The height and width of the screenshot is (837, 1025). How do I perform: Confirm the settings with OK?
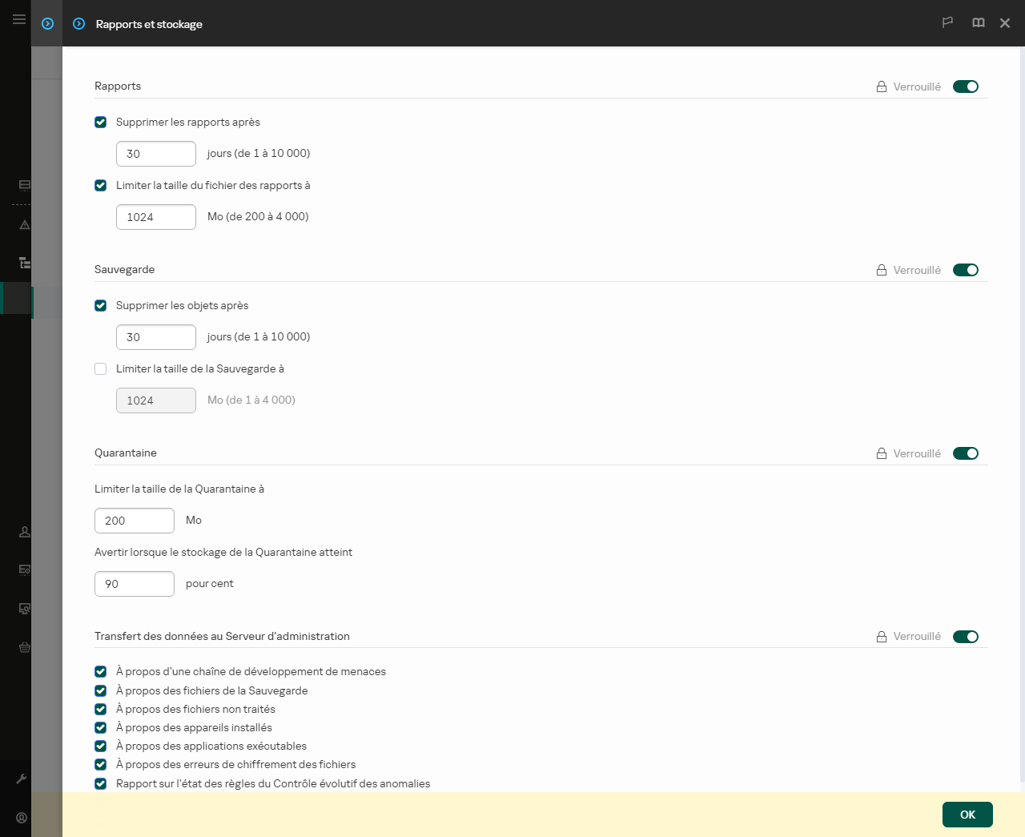pos(967,815)
